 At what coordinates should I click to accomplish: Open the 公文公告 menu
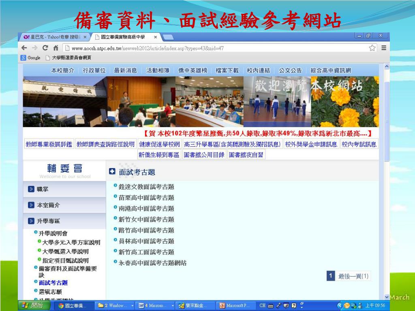[x=290, y=70]
